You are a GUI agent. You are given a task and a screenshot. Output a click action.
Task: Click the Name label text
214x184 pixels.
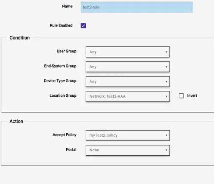click(67, 6)
